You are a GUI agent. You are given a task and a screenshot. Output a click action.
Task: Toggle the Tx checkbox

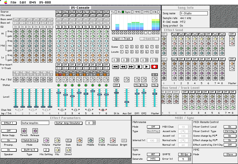pos(116,12)
